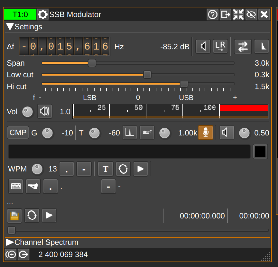Click the CW text input field
The width and height of the screenshot is (278, 267).
[129, 152]
